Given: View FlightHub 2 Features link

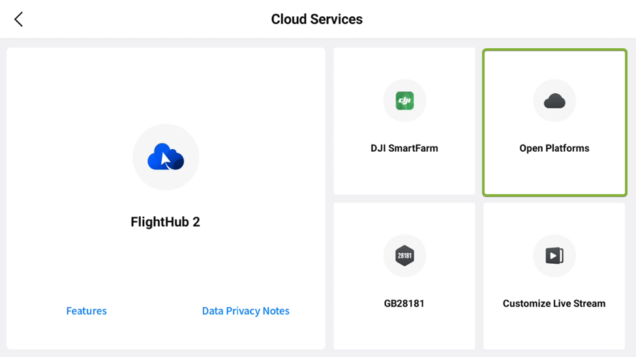Looking at the screenshot, I should coord(86,311).
